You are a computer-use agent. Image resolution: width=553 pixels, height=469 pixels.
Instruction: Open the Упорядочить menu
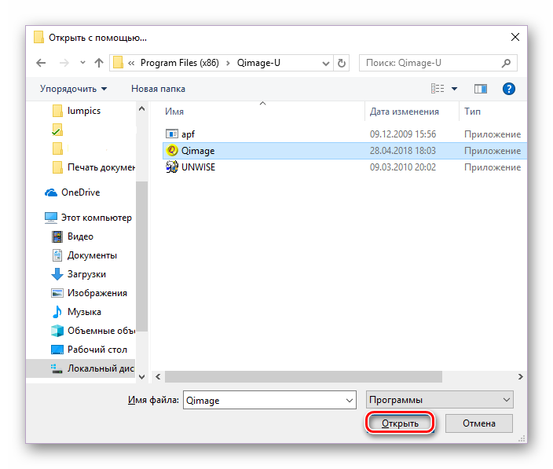point(74,89)
